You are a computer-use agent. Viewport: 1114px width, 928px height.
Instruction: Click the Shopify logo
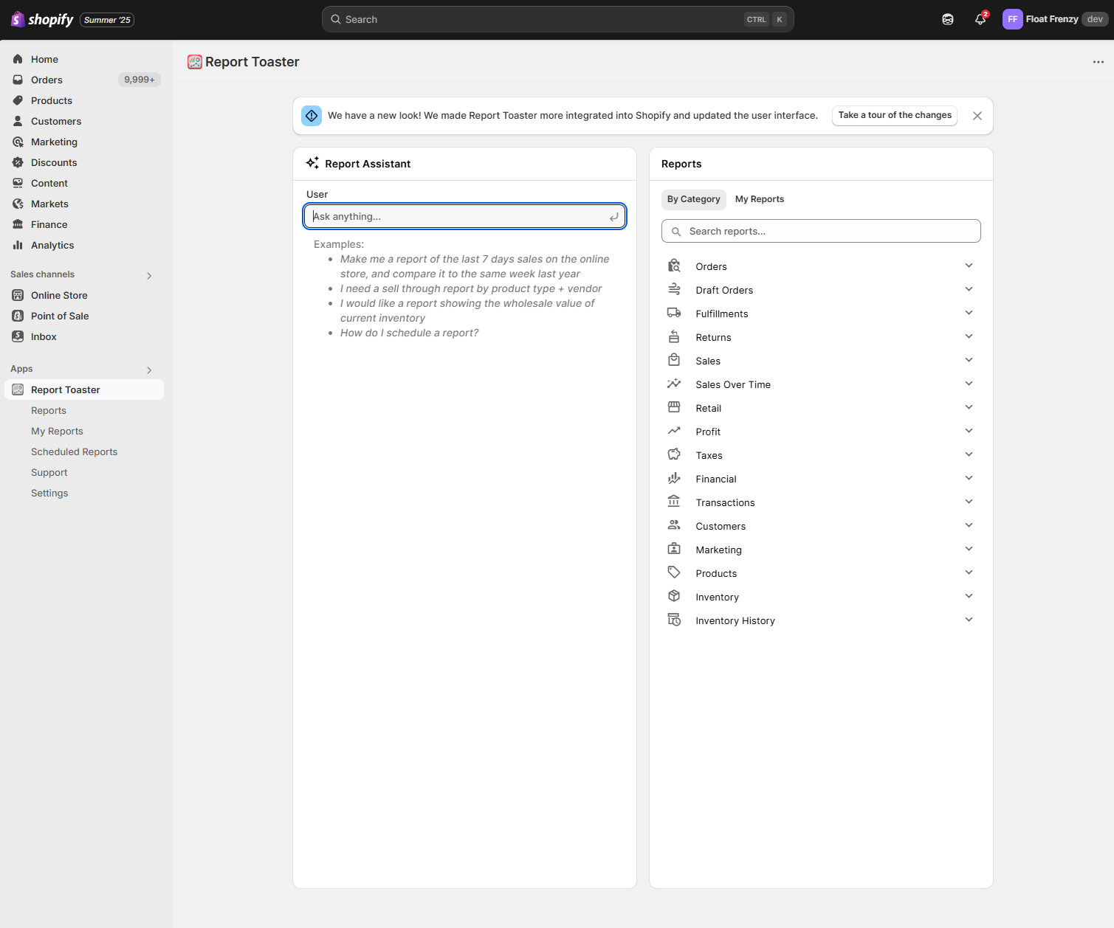point(43,20)
